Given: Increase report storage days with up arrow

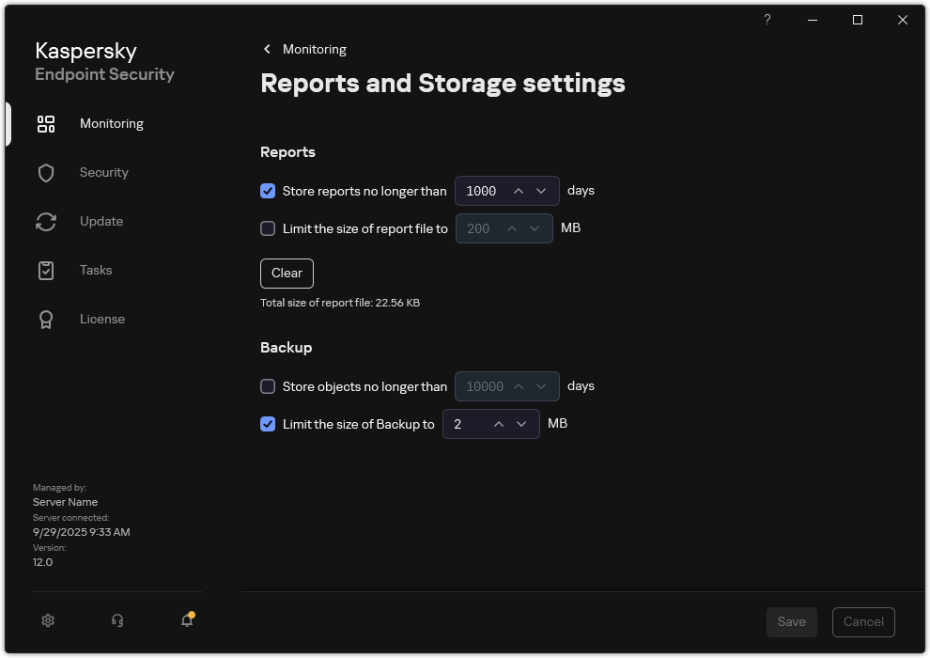Looking at the screenshot, I should [518, 191].
